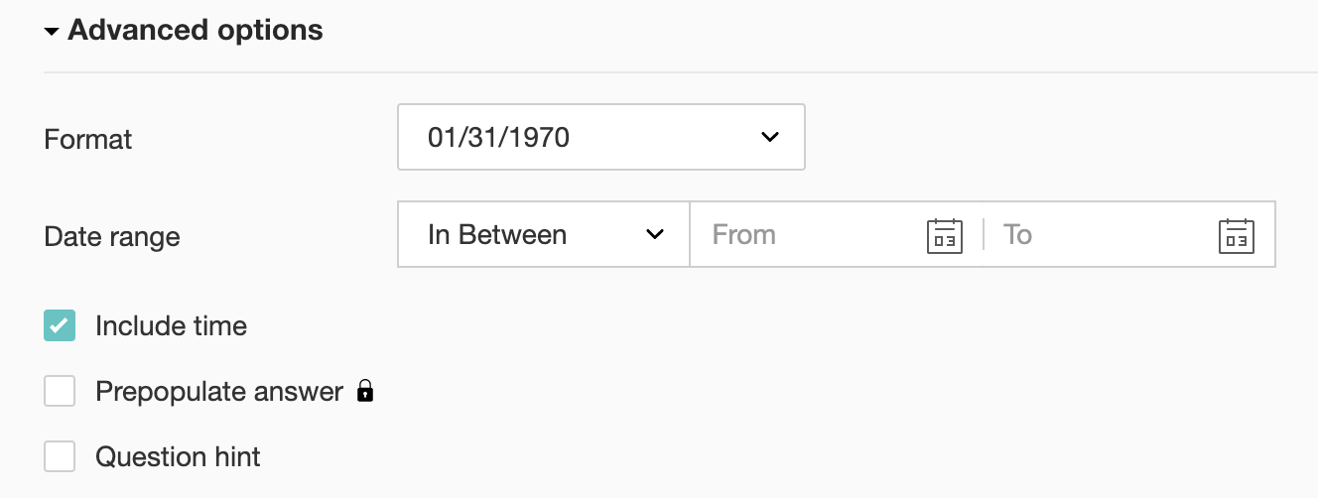The height and width of the screenshot is (498, 1318).
Task: Enable the Prepopulate answer checkbox
Action: tap(60, 391)
